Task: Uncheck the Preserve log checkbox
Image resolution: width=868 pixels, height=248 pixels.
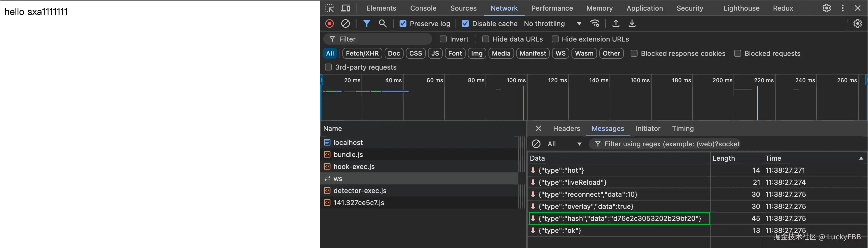Action: [403, 23]
